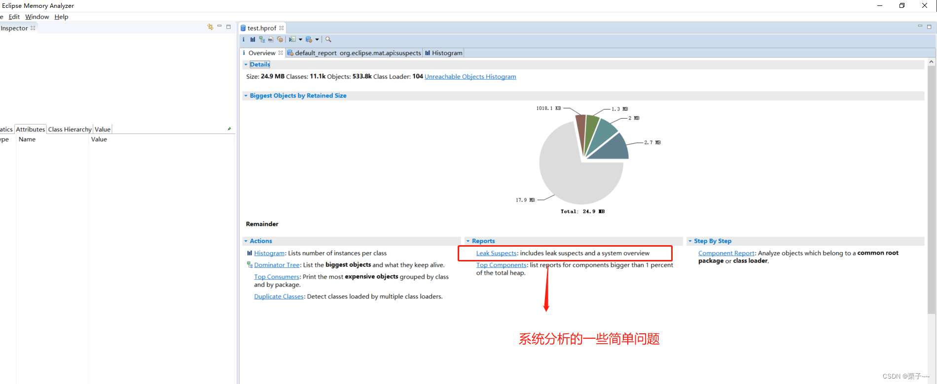Minimize the editor area panel

(920, 27)
